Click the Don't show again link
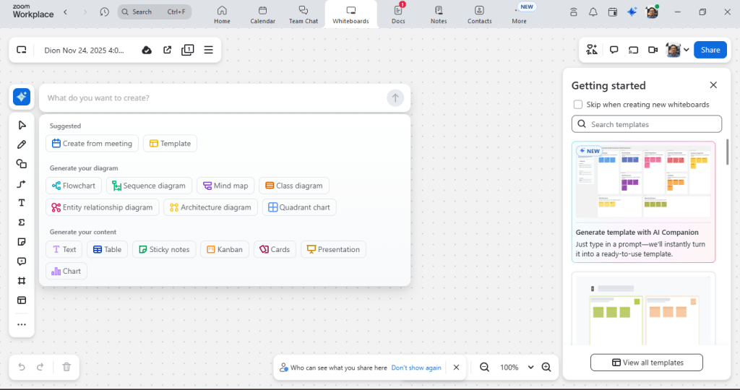Viewport: 740px width, 390px height. pos(416,368)
